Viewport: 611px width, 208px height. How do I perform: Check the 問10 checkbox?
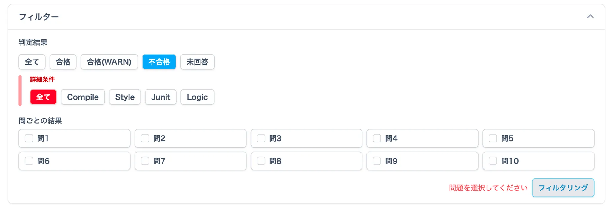coord(493,161)
